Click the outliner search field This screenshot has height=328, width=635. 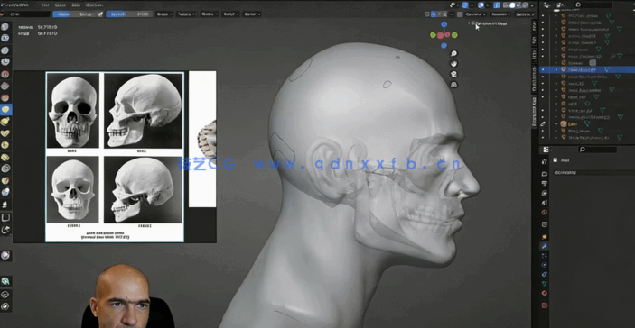coord(594,5)
